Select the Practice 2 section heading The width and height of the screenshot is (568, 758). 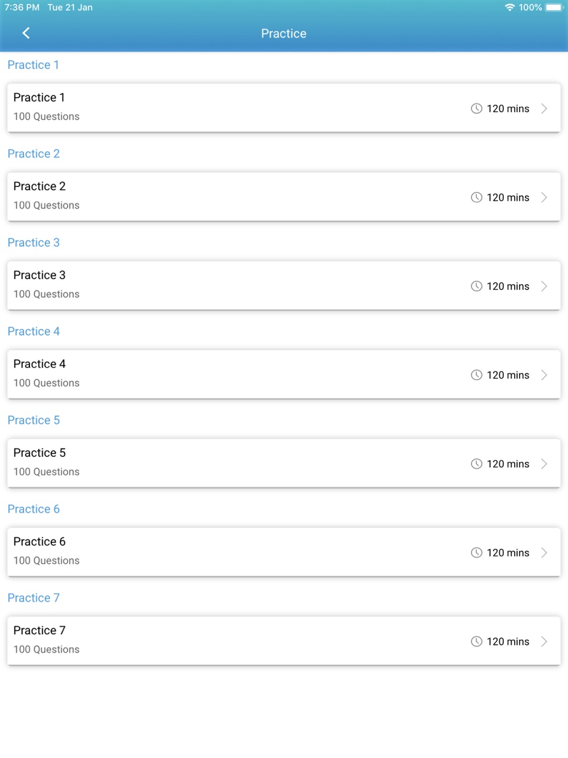tap(34, 154)
